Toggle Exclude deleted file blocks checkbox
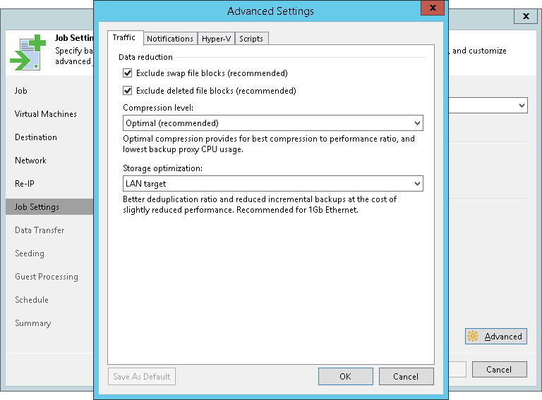Screen dimensions: 542x400 128,91
